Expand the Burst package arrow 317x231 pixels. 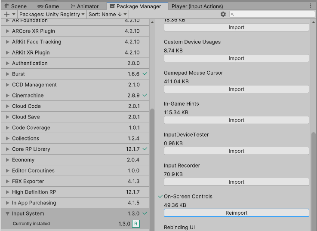point(7,74)
